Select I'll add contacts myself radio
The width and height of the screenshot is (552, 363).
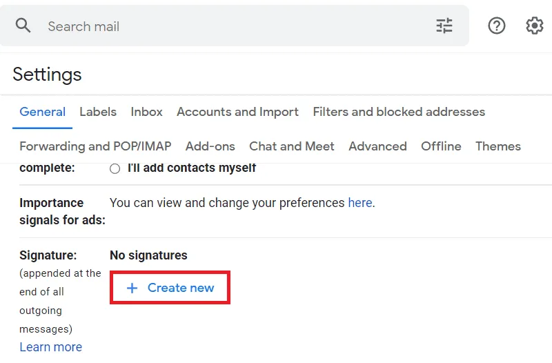click(115, 168)
